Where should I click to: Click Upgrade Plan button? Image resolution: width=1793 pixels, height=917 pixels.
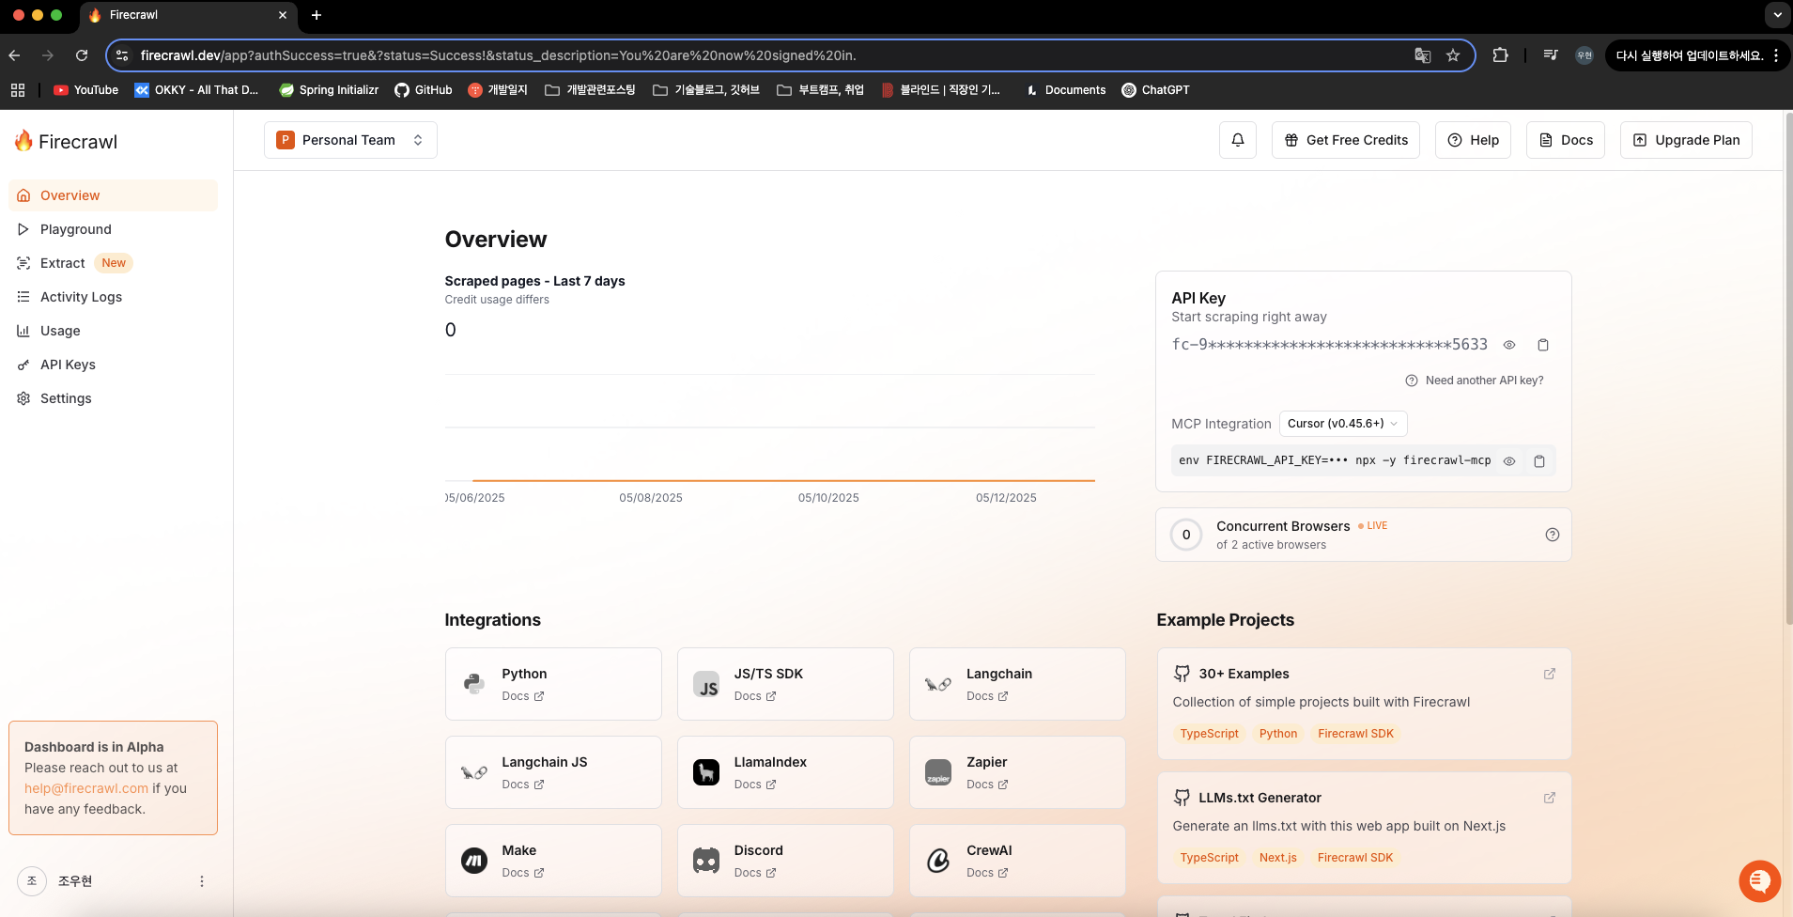coord(1686,140)
